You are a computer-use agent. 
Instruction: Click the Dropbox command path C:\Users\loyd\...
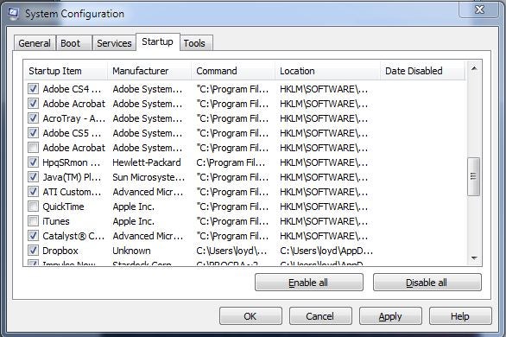[x=231, y=251]
